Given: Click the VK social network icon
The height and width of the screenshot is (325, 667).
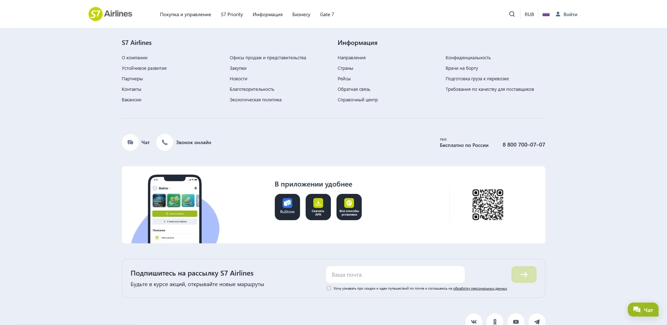Looking at the screenshot, I should pyautogui.click(x=474, y=321).
